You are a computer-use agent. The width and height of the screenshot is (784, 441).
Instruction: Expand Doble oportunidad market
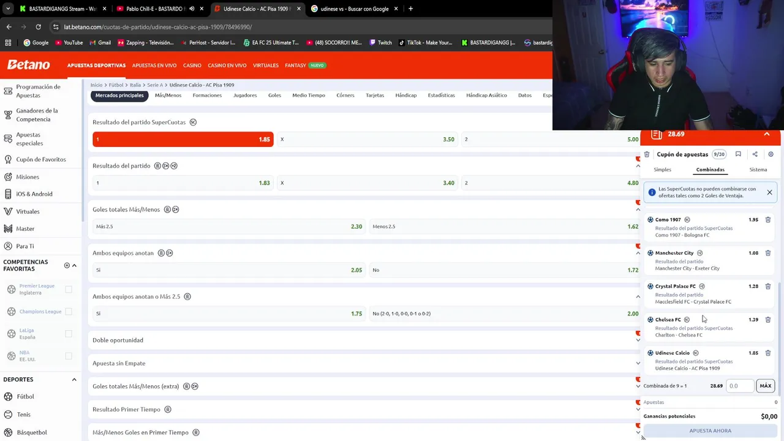(x=365, y=340)
